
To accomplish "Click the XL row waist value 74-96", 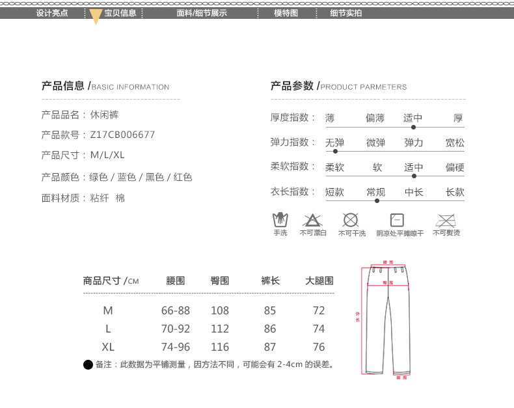I will [176, 347].
